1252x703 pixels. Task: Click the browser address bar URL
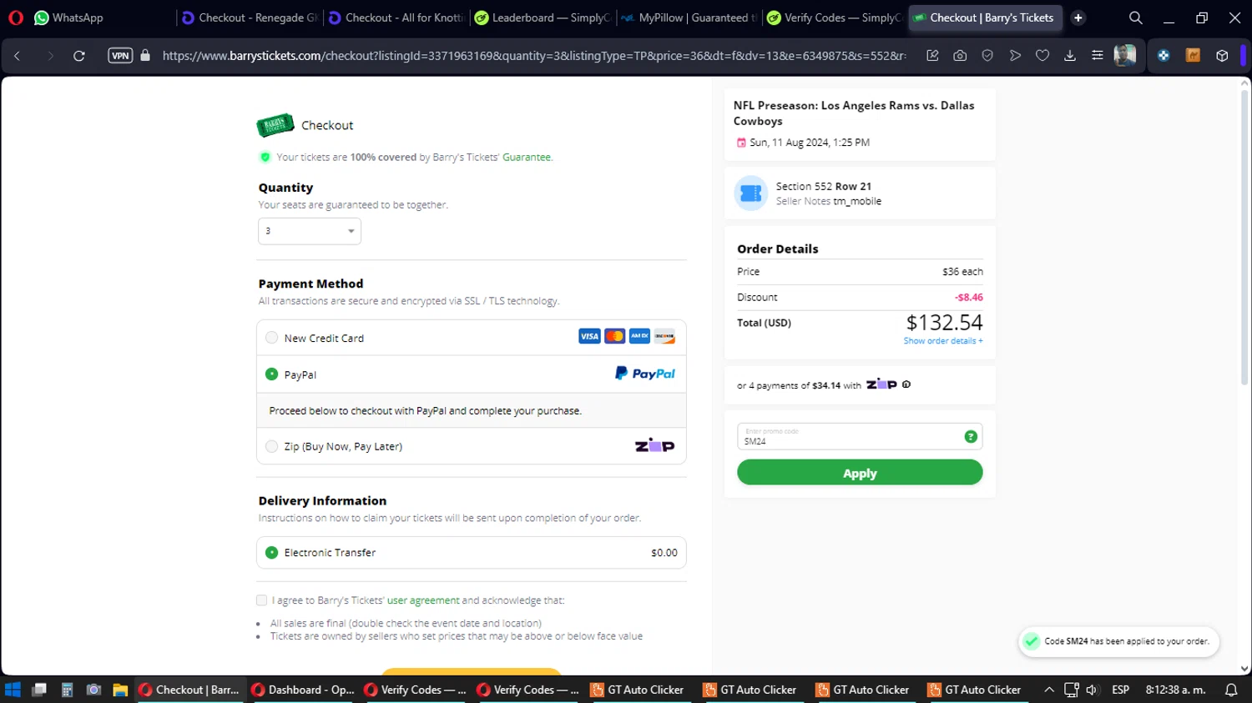click(x=534, y=56)
